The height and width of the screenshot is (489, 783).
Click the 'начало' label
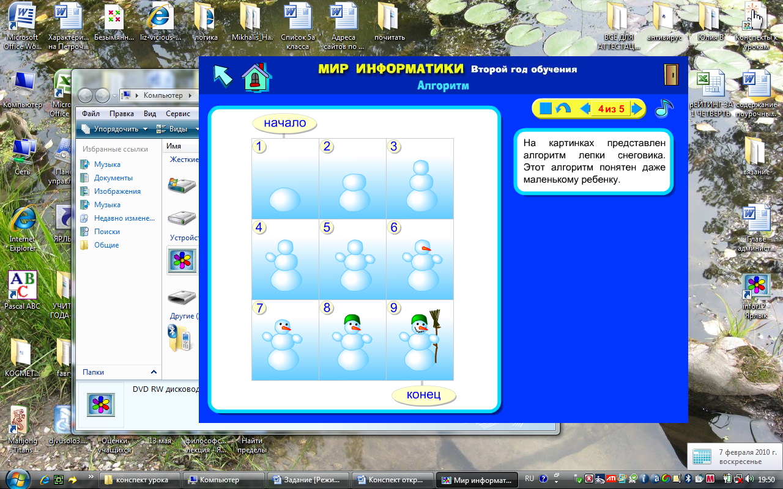(284, 123)
